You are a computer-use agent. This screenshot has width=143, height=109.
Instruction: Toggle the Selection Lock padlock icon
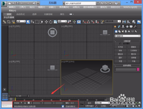pos(25,103)
